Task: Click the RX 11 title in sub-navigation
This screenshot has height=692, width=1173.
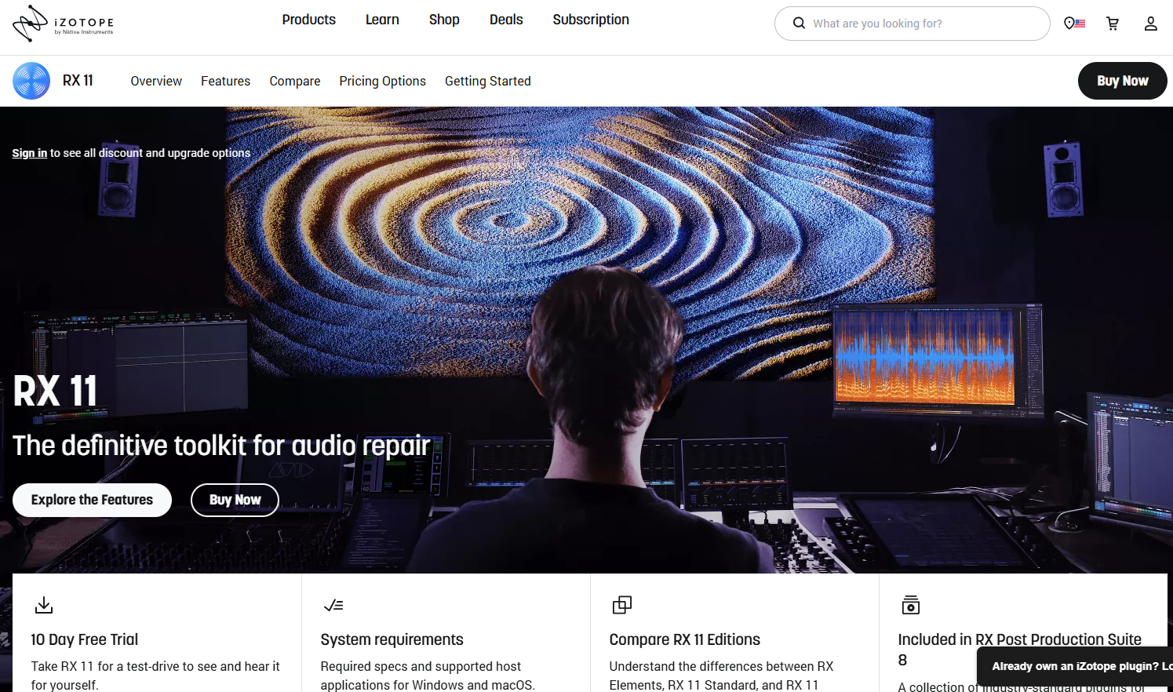Action: tap(78, 80)
